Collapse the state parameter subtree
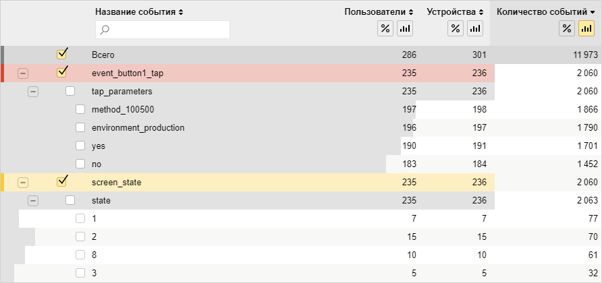 (33, 201)
